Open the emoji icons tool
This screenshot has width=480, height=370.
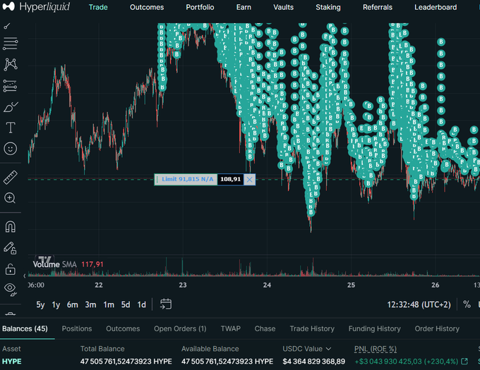point(10,149)
